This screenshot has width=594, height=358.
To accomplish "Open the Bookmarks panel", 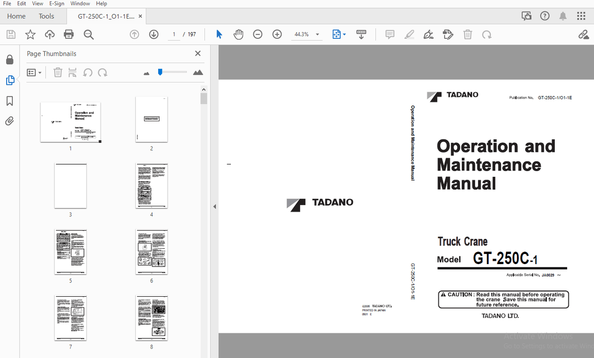I will pyautogui.click(x=10, y=101).
